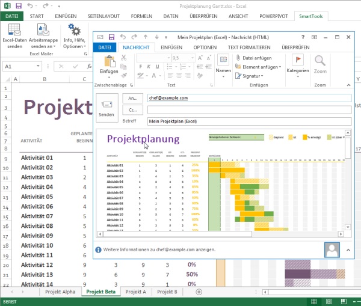Image resolution: width=361 pixels, height=306 pixels.
Task: Open OPTIONEN tab in message window
Action: tap(205, 47)
